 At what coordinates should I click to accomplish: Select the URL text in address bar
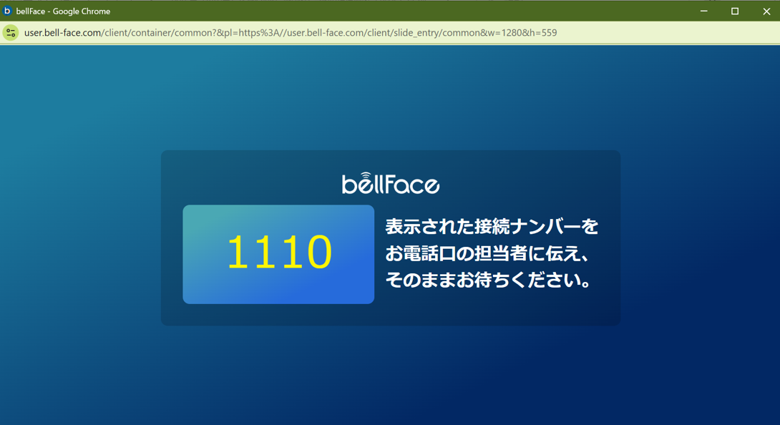[291, 33]
